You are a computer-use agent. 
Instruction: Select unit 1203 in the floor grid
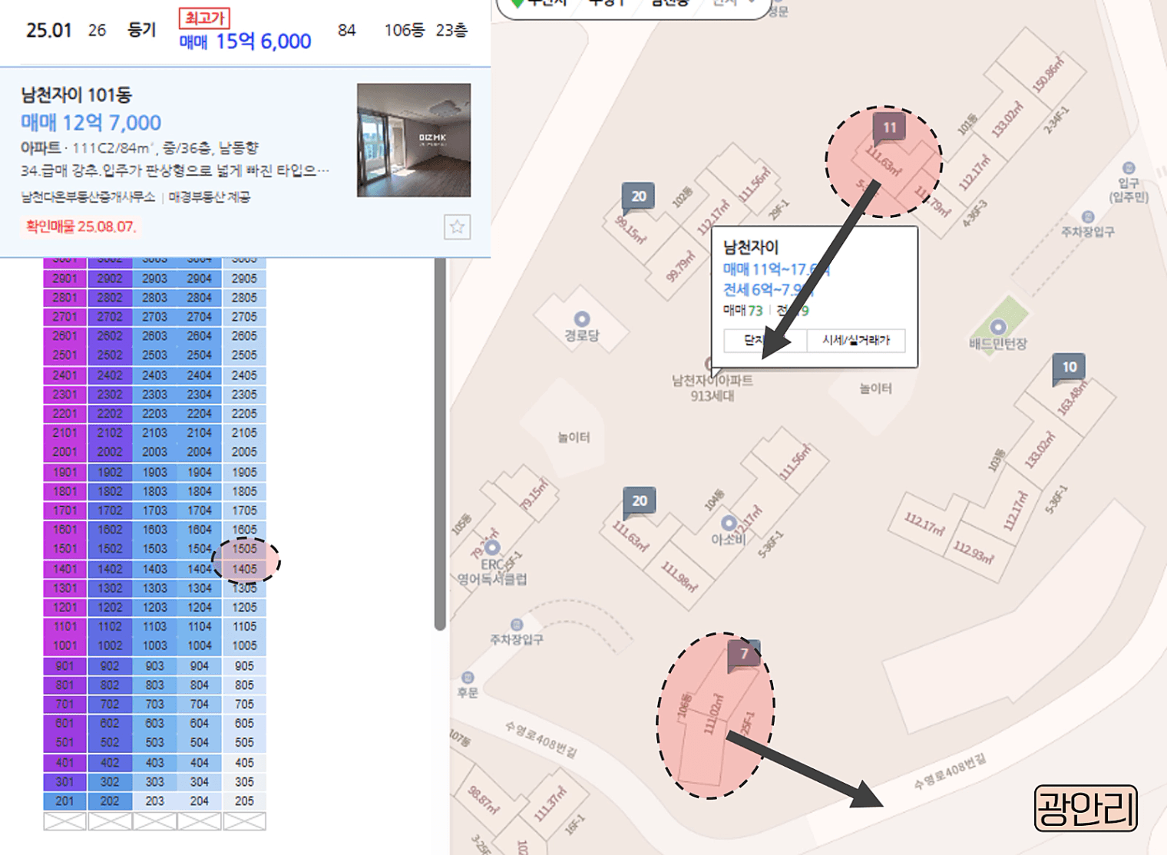(154, 607)
